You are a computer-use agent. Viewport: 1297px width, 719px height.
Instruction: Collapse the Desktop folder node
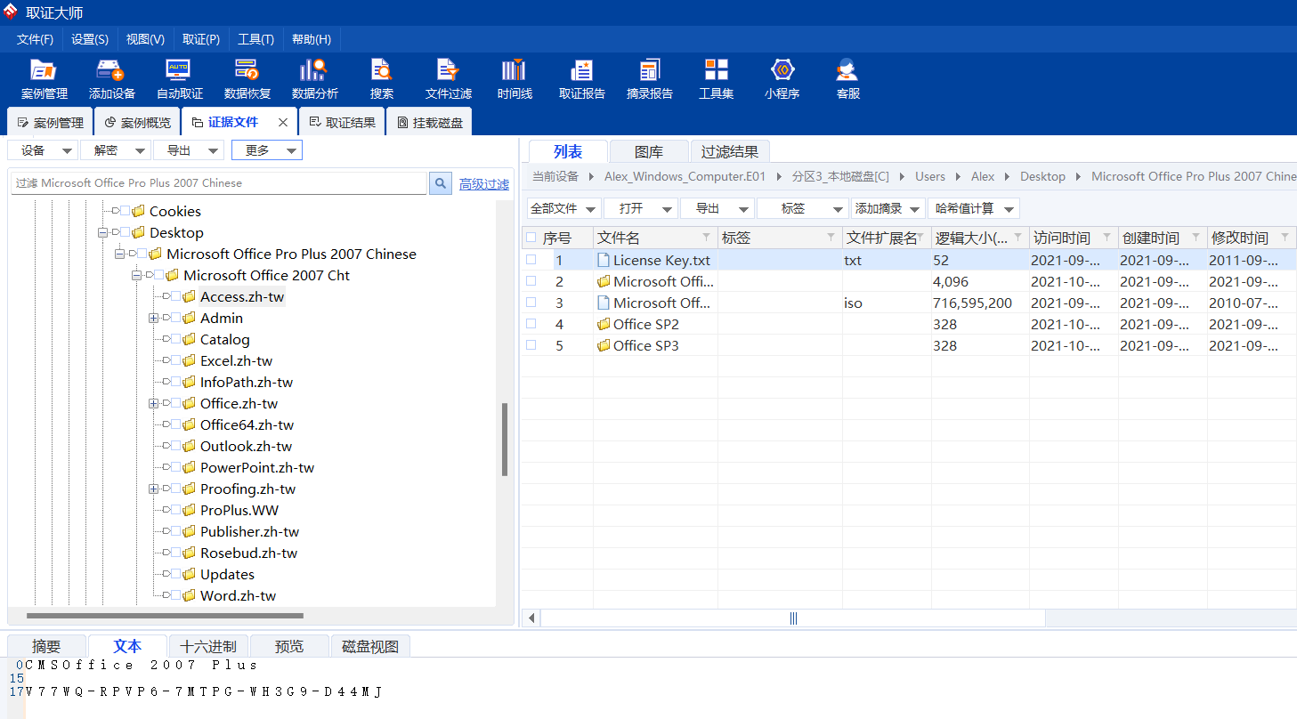click(x=103, y=232)
